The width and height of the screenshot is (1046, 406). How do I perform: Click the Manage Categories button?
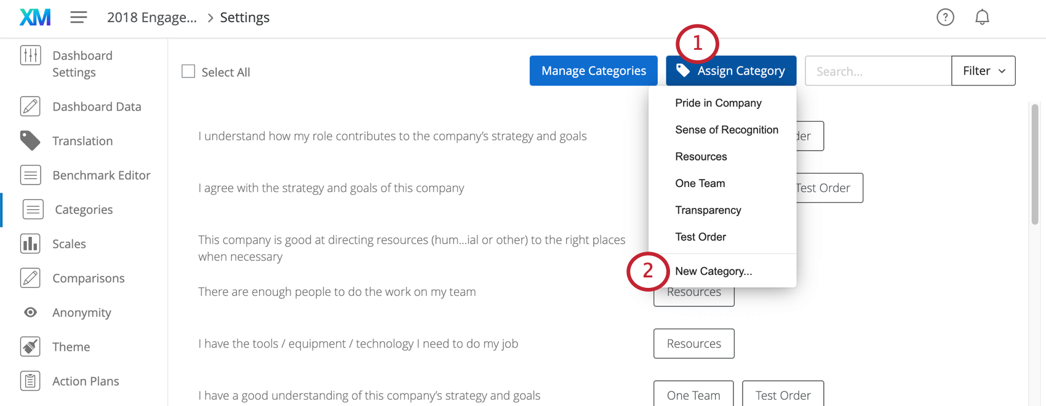(x=593, y=71)
